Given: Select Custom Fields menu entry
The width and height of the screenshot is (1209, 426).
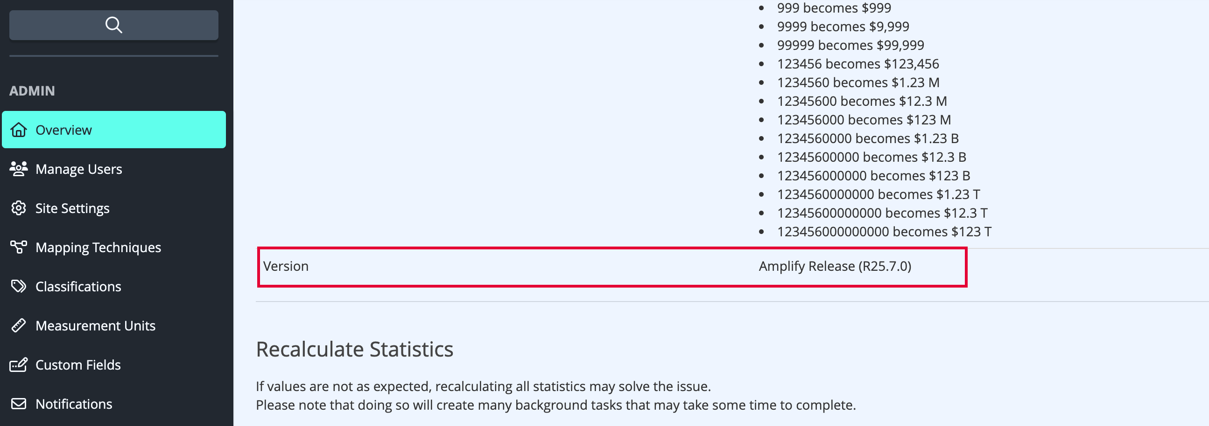Looking at the screenshot, I should (x=78, y=364).
